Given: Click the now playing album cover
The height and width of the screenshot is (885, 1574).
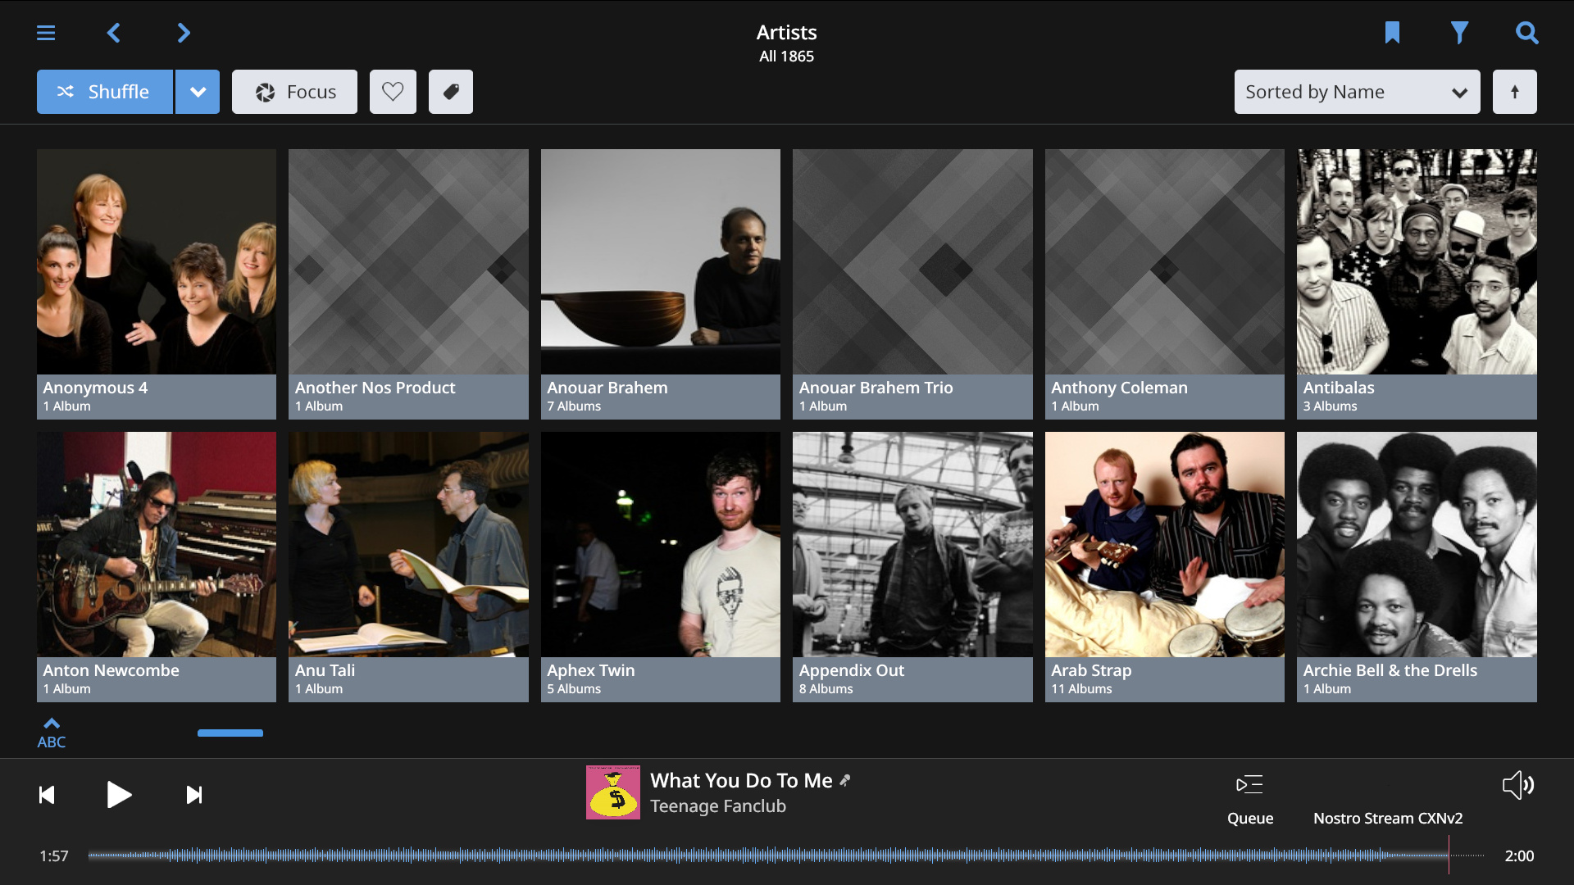Looking at the screenshot, I should coord(613,792).
